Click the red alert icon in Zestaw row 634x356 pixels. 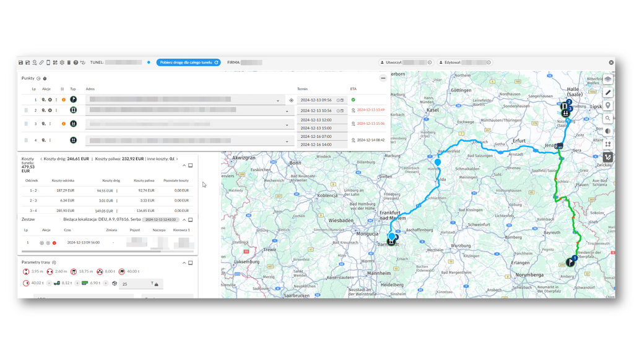pyautogui.click(x=54, y=243)
